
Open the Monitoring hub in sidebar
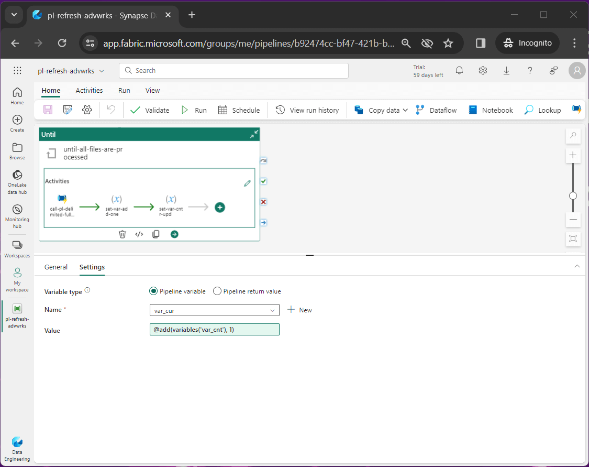click(17, 215)
